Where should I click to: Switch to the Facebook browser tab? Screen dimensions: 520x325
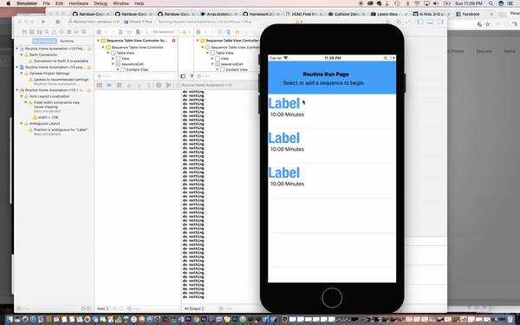tap(475, 14)
